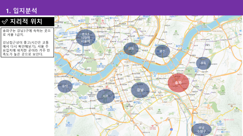Select the 성남 수정구 circle marker
The width and height of the screenshot is (243, 136).
(x=201, y=130)
